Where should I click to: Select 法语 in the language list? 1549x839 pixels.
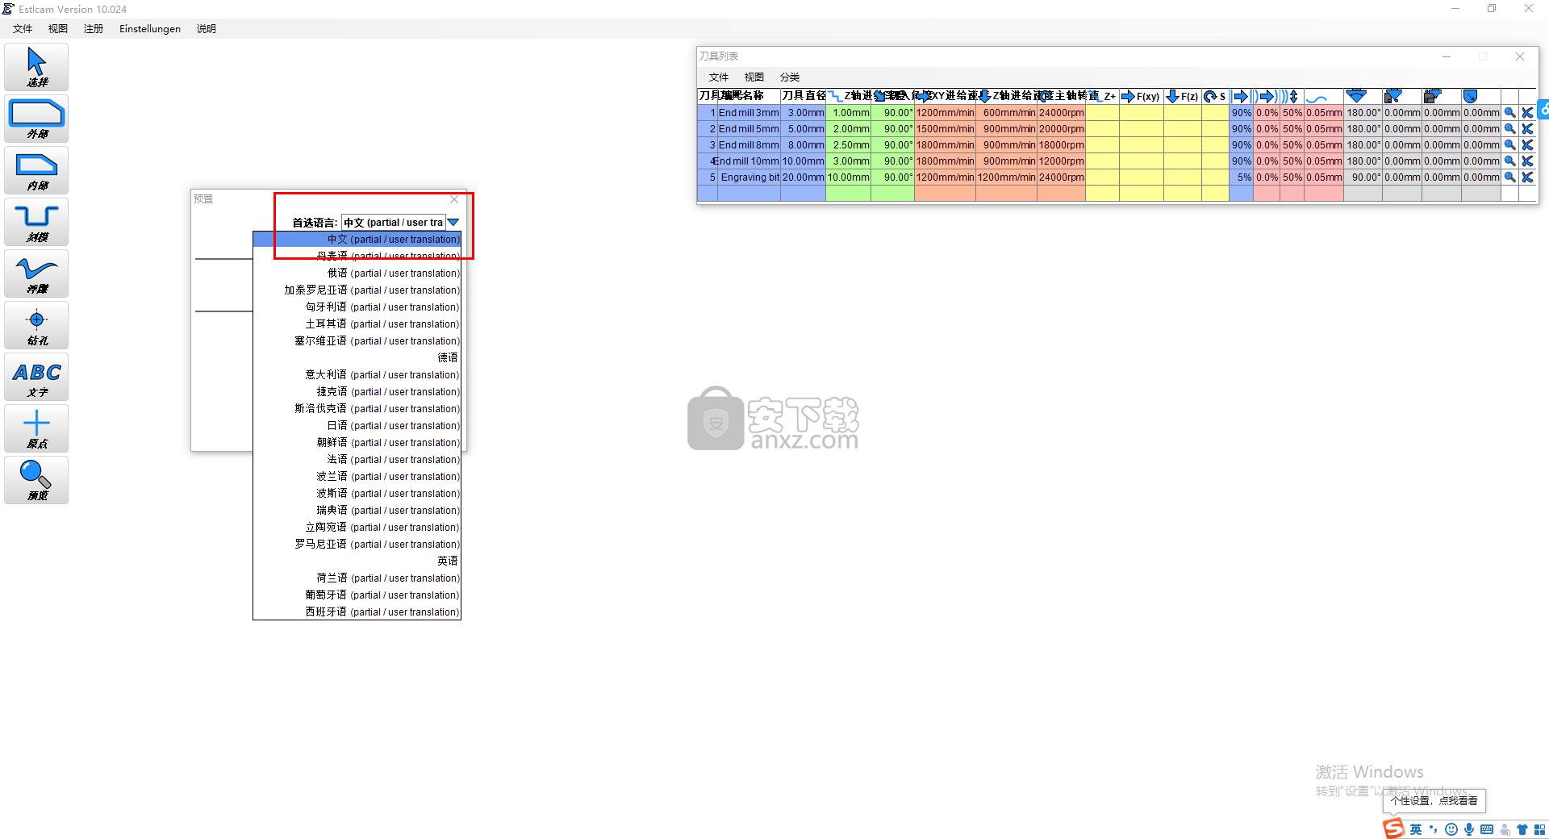(357, 459)
